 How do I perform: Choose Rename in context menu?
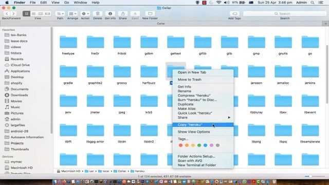(203, 91)
